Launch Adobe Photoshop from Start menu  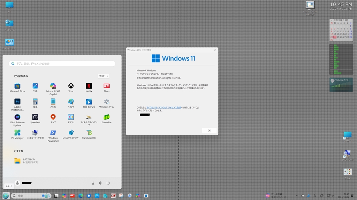point(17,102)
